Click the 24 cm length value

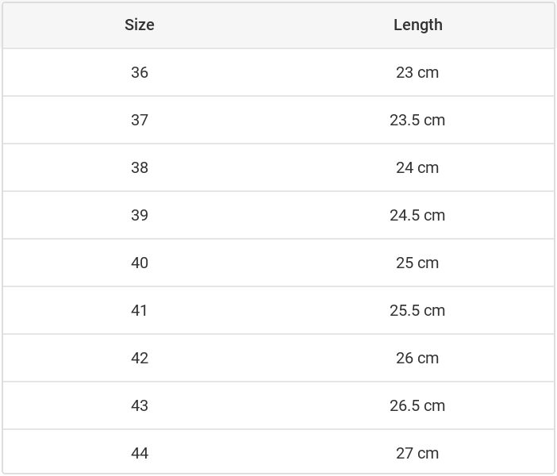(417, 167)
